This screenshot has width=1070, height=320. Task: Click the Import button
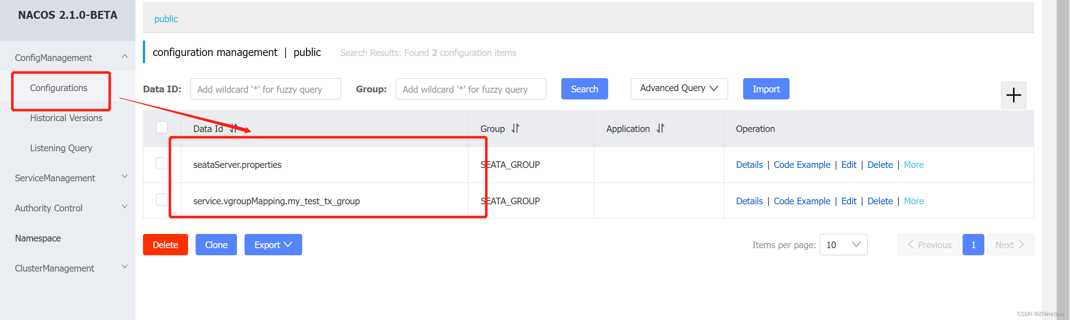766,89
